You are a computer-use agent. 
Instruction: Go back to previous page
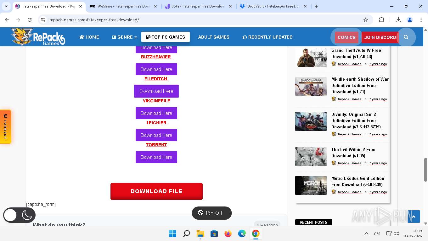(x=7, y=20)
